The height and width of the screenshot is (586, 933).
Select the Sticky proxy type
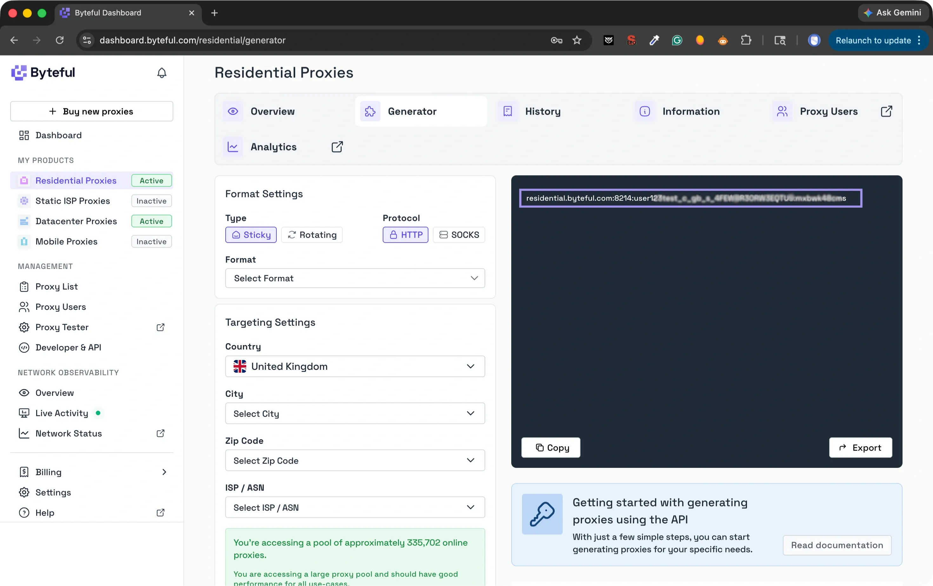[x=251, y=235]
